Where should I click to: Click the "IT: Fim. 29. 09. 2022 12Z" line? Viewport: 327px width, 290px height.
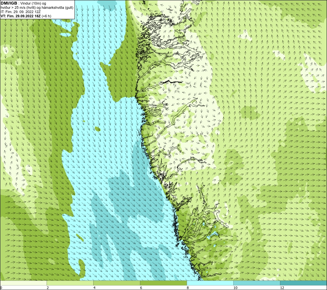pyautogui.click(x=21, y=12)
